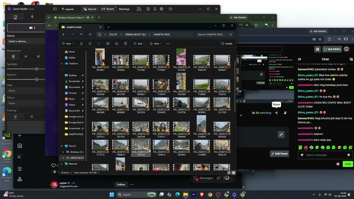The image size is (354, 199).
Task: Toggle Camo Studio left sidebar panel icon
Action: click(x=55, y=9)
